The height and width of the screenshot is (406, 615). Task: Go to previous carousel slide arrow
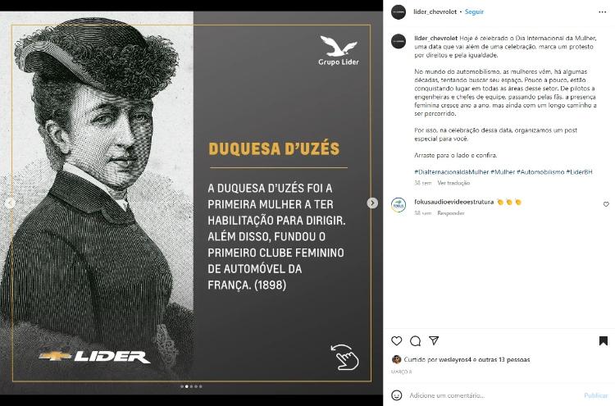[10, 203]
